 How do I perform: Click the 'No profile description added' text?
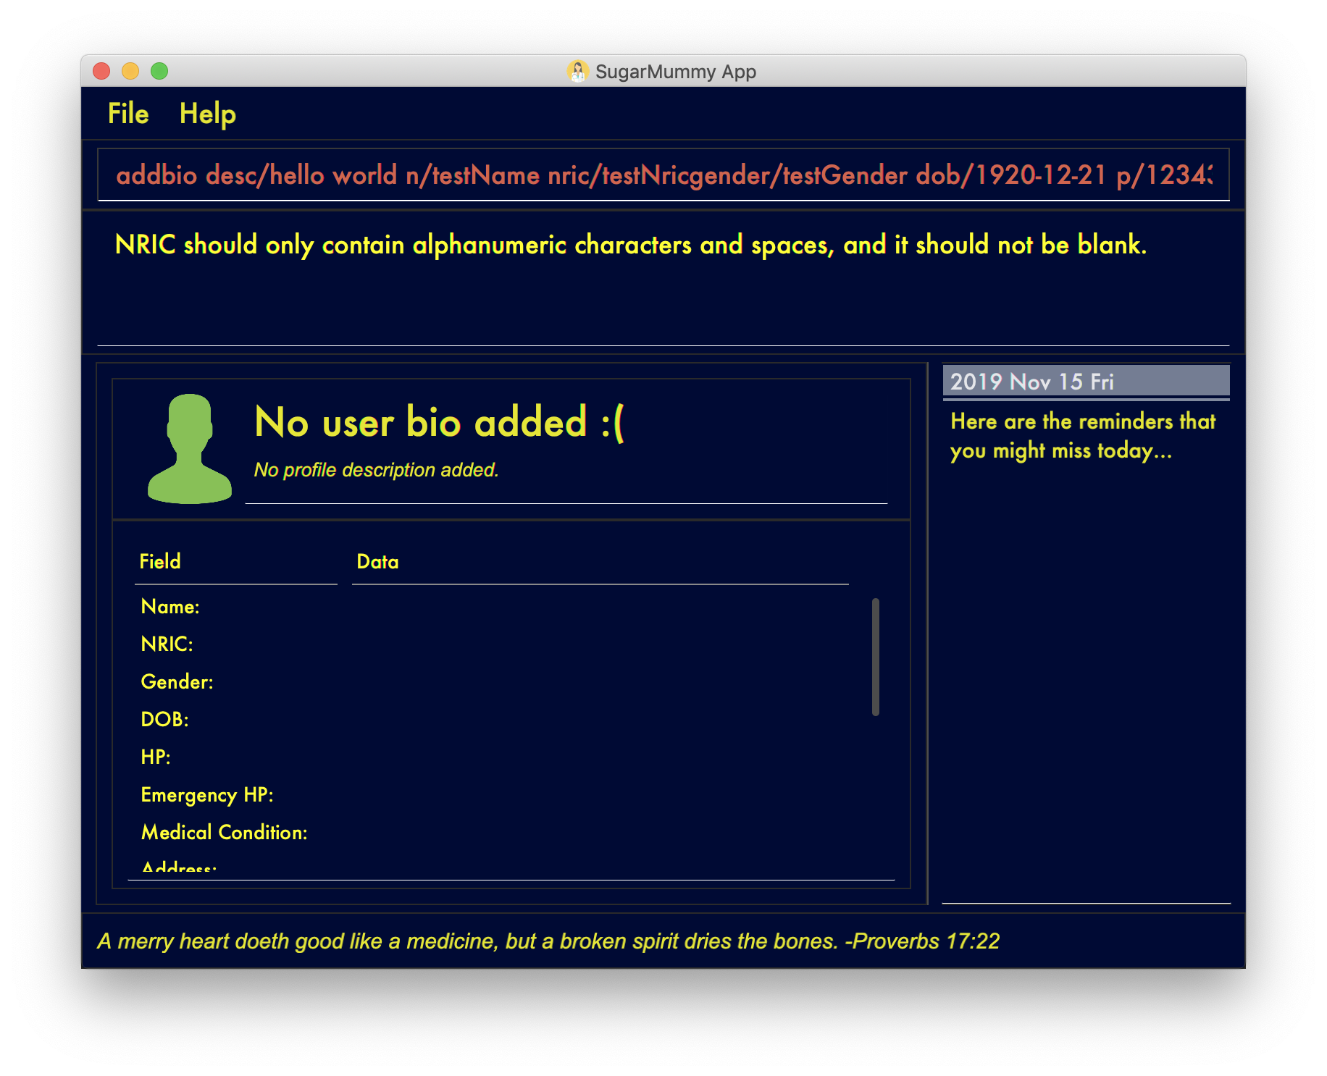pos(377,469)
